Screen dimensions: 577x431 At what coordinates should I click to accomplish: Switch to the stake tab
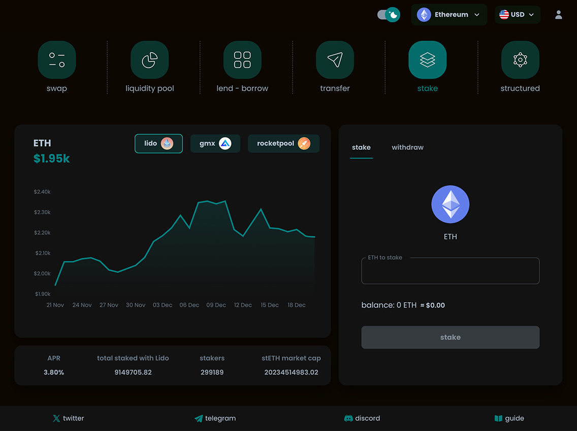pyautogui.click(x=361, y=148)
